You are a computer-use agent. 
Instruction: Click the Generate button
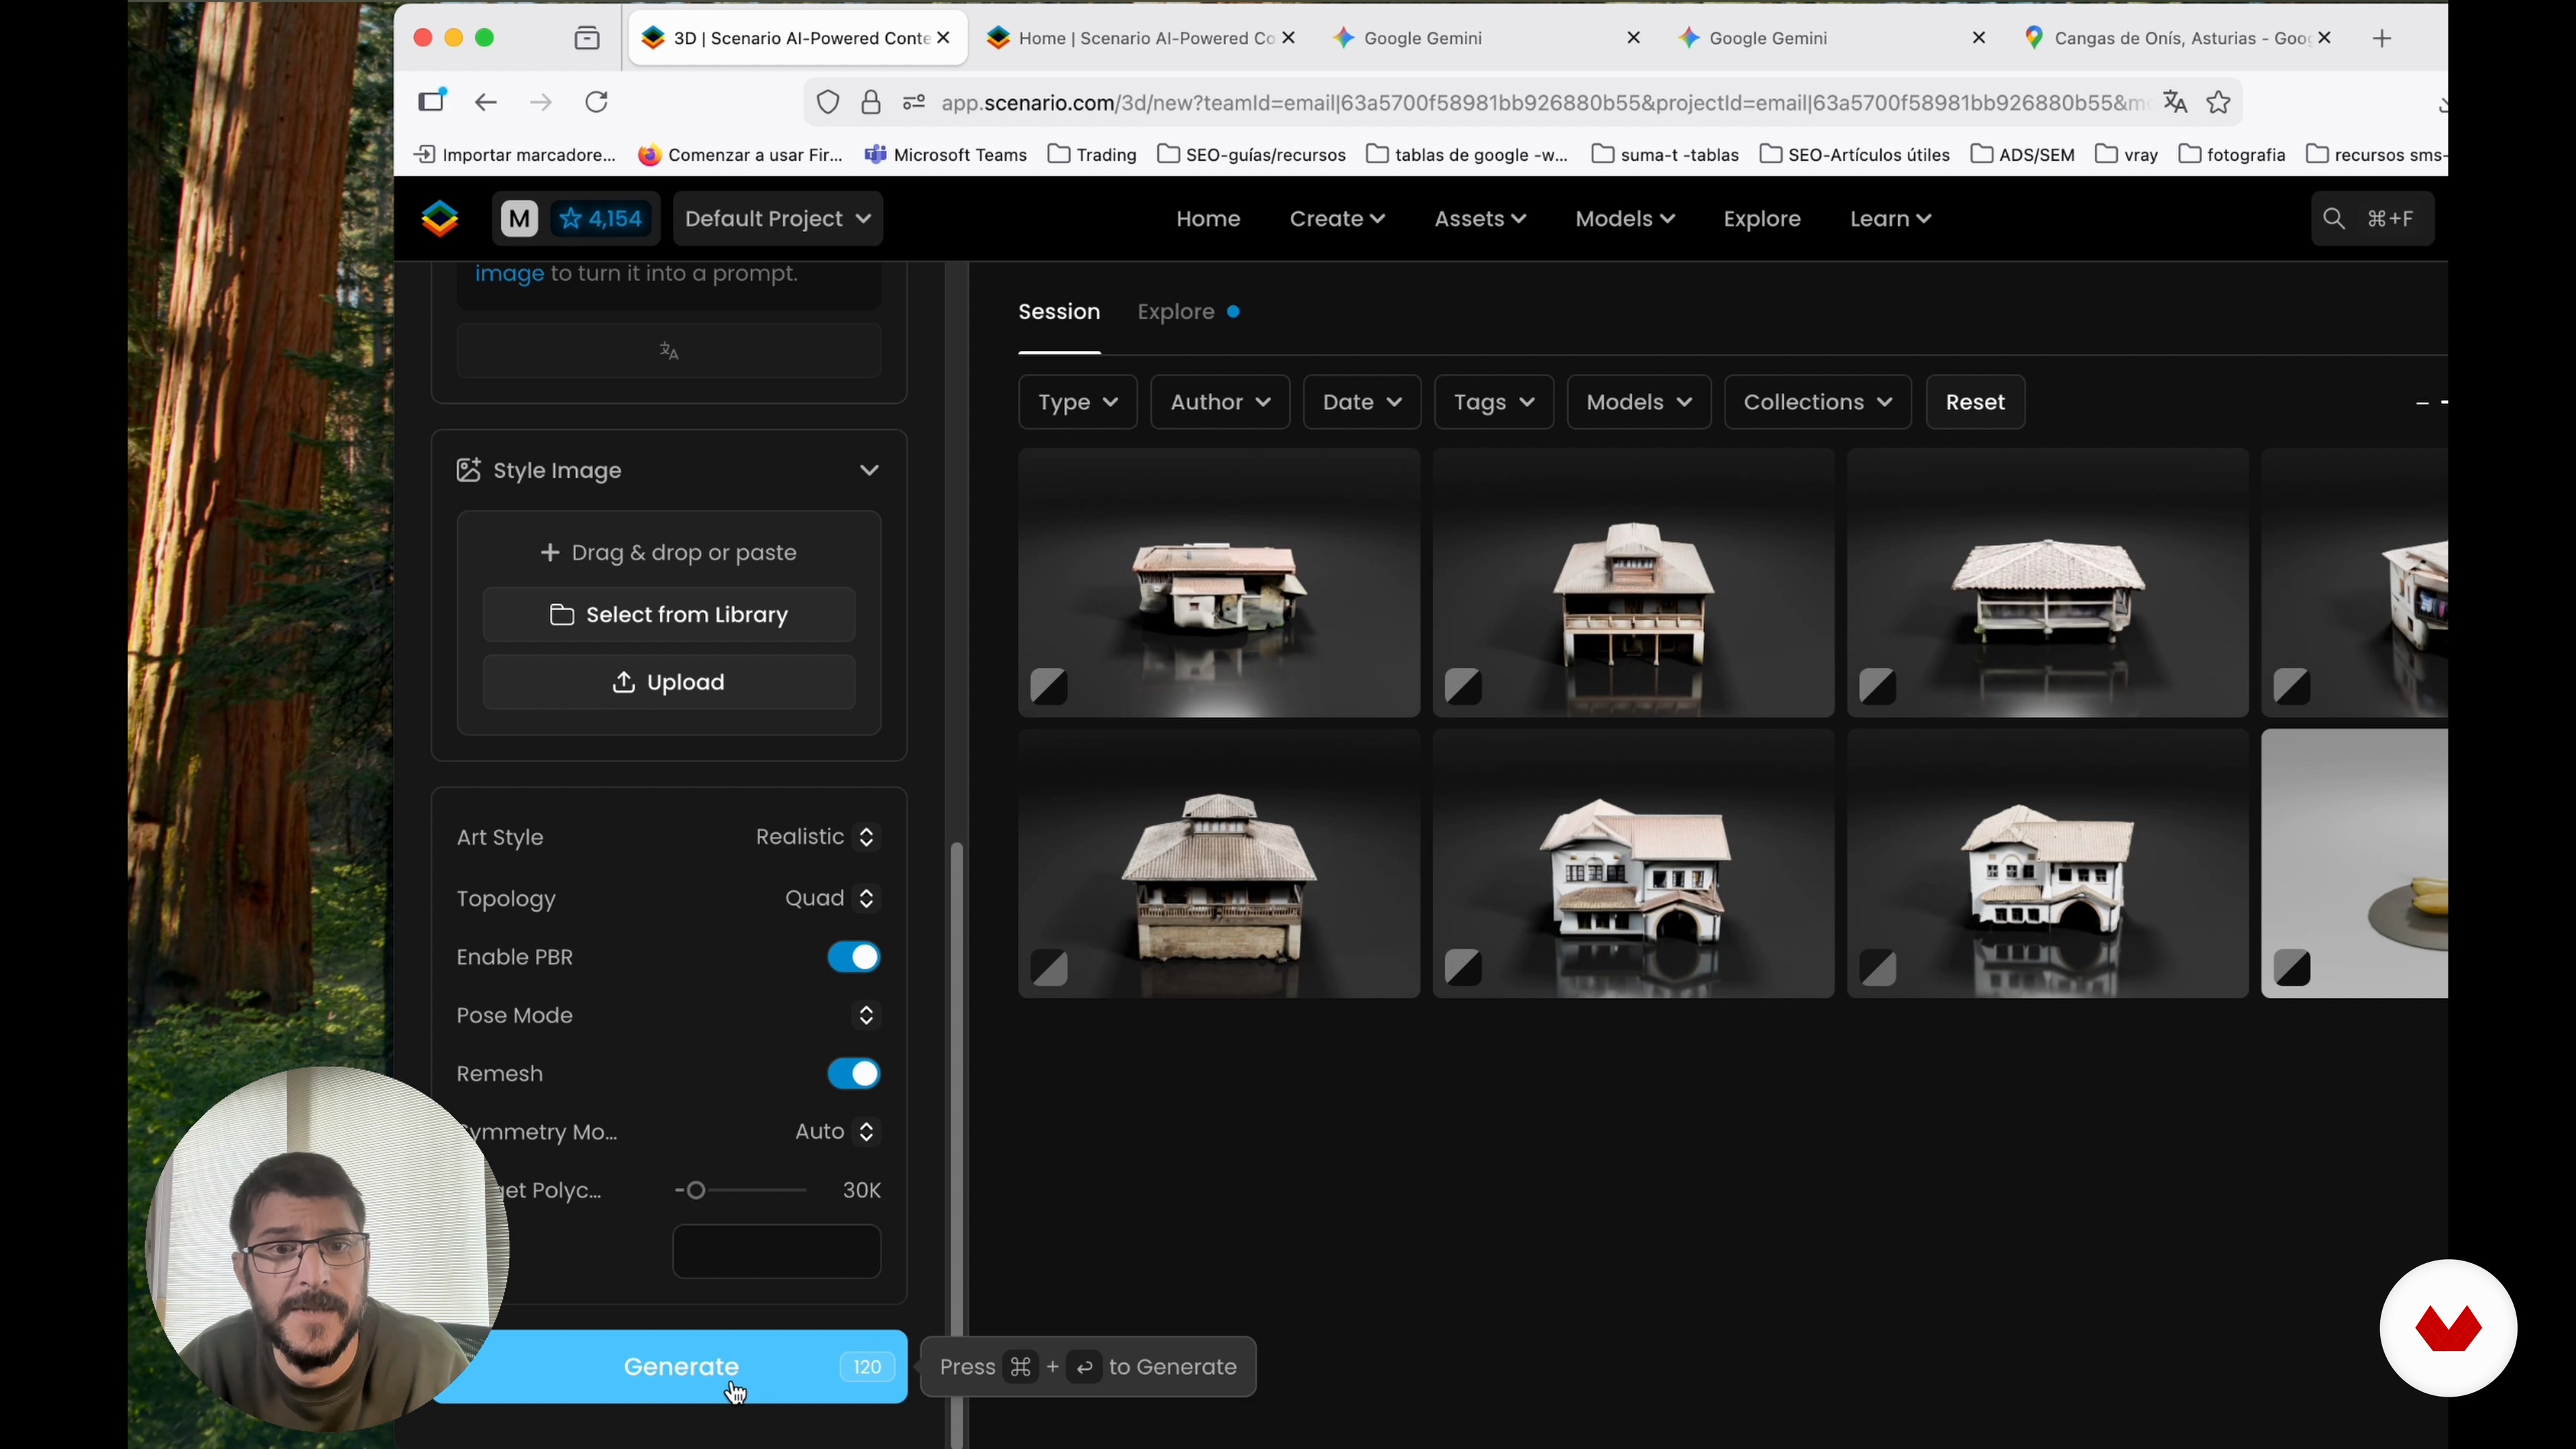(671, 1367)
